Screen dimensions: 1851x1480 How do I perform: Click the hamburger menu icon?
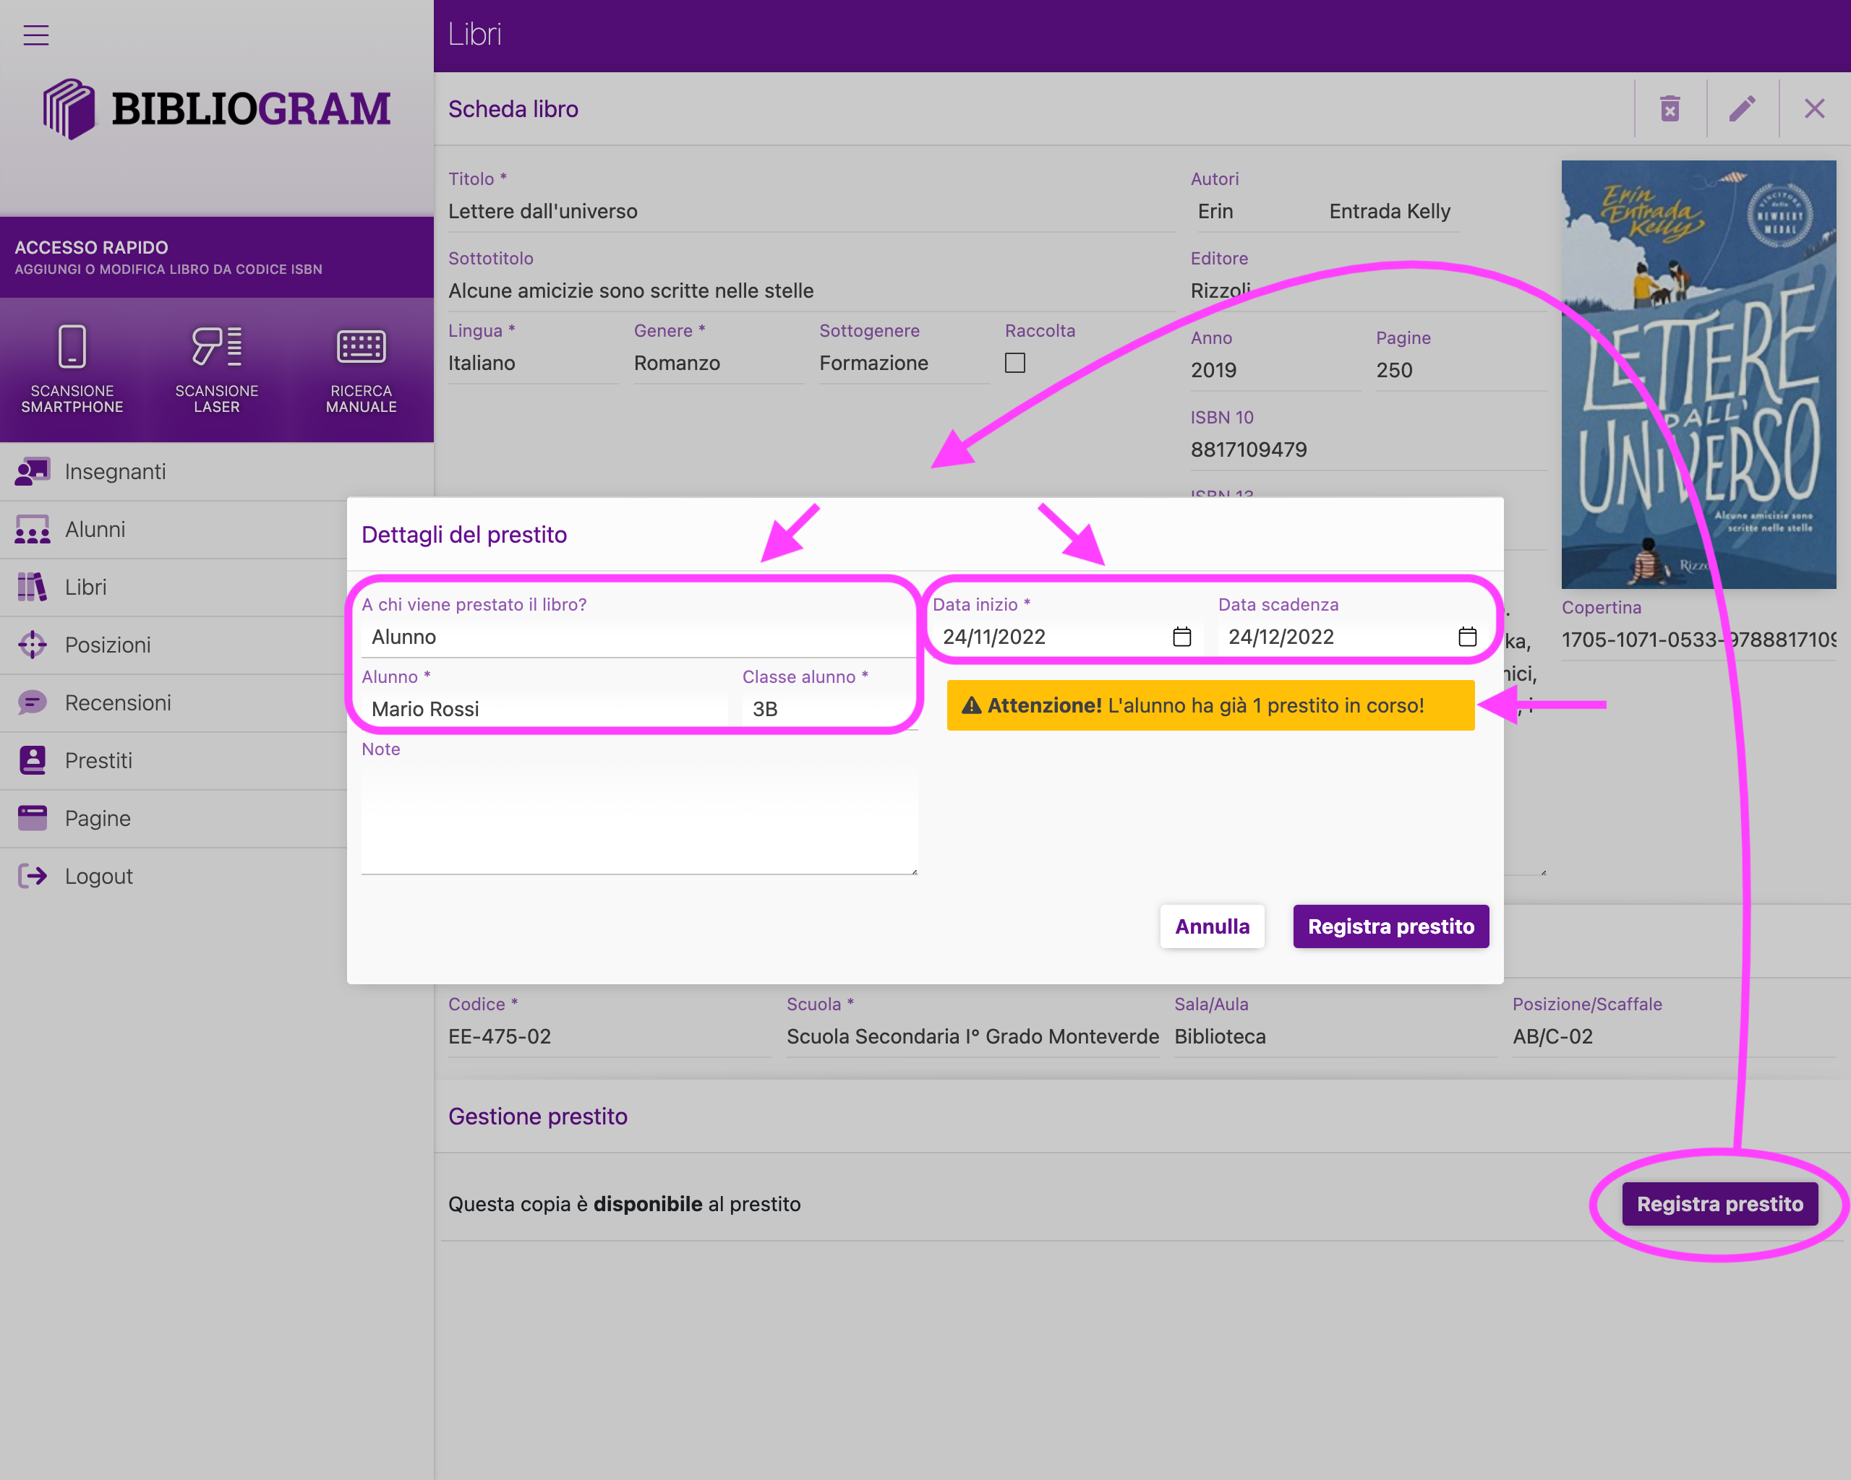point(35,35)
